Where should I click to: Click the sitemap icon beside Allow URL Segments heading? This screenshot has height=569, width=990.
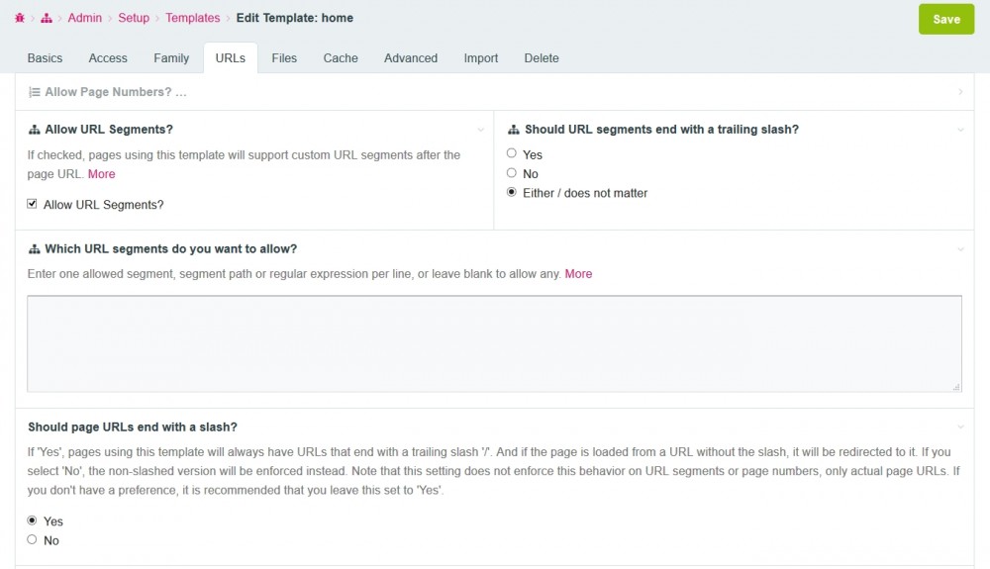(x=35, y=130)
